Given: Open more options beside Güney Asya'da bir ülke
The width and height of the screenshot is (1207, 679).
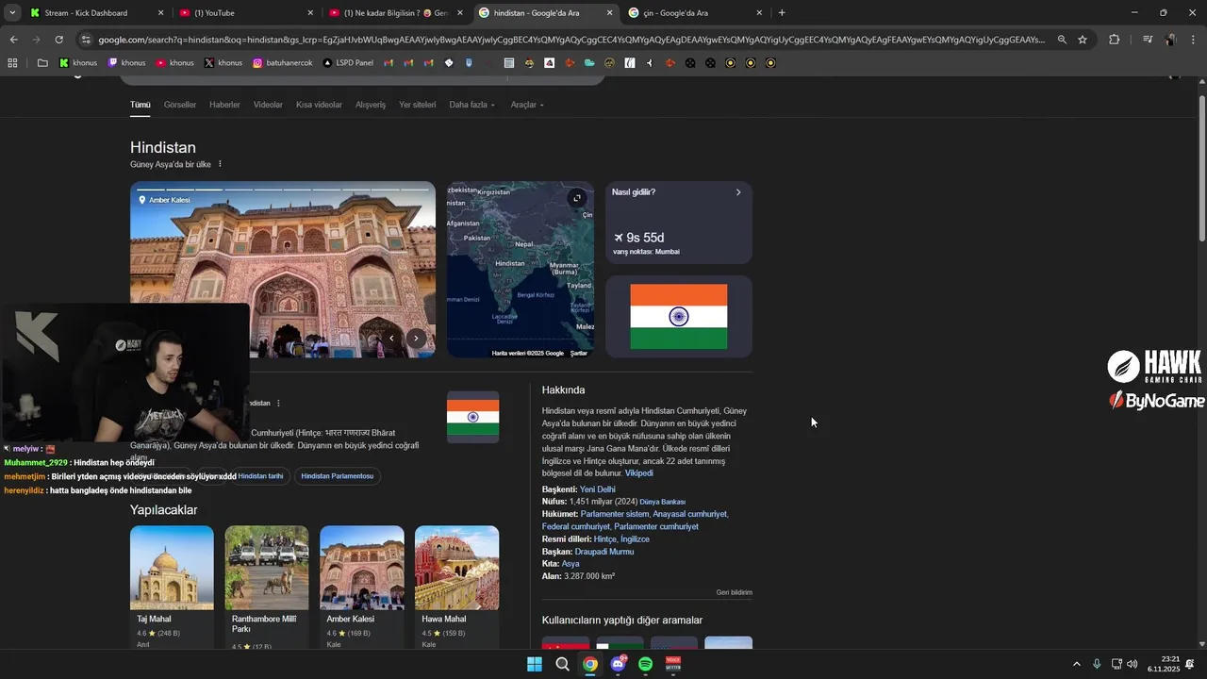Looking at the screenshot, I should 221,164.
